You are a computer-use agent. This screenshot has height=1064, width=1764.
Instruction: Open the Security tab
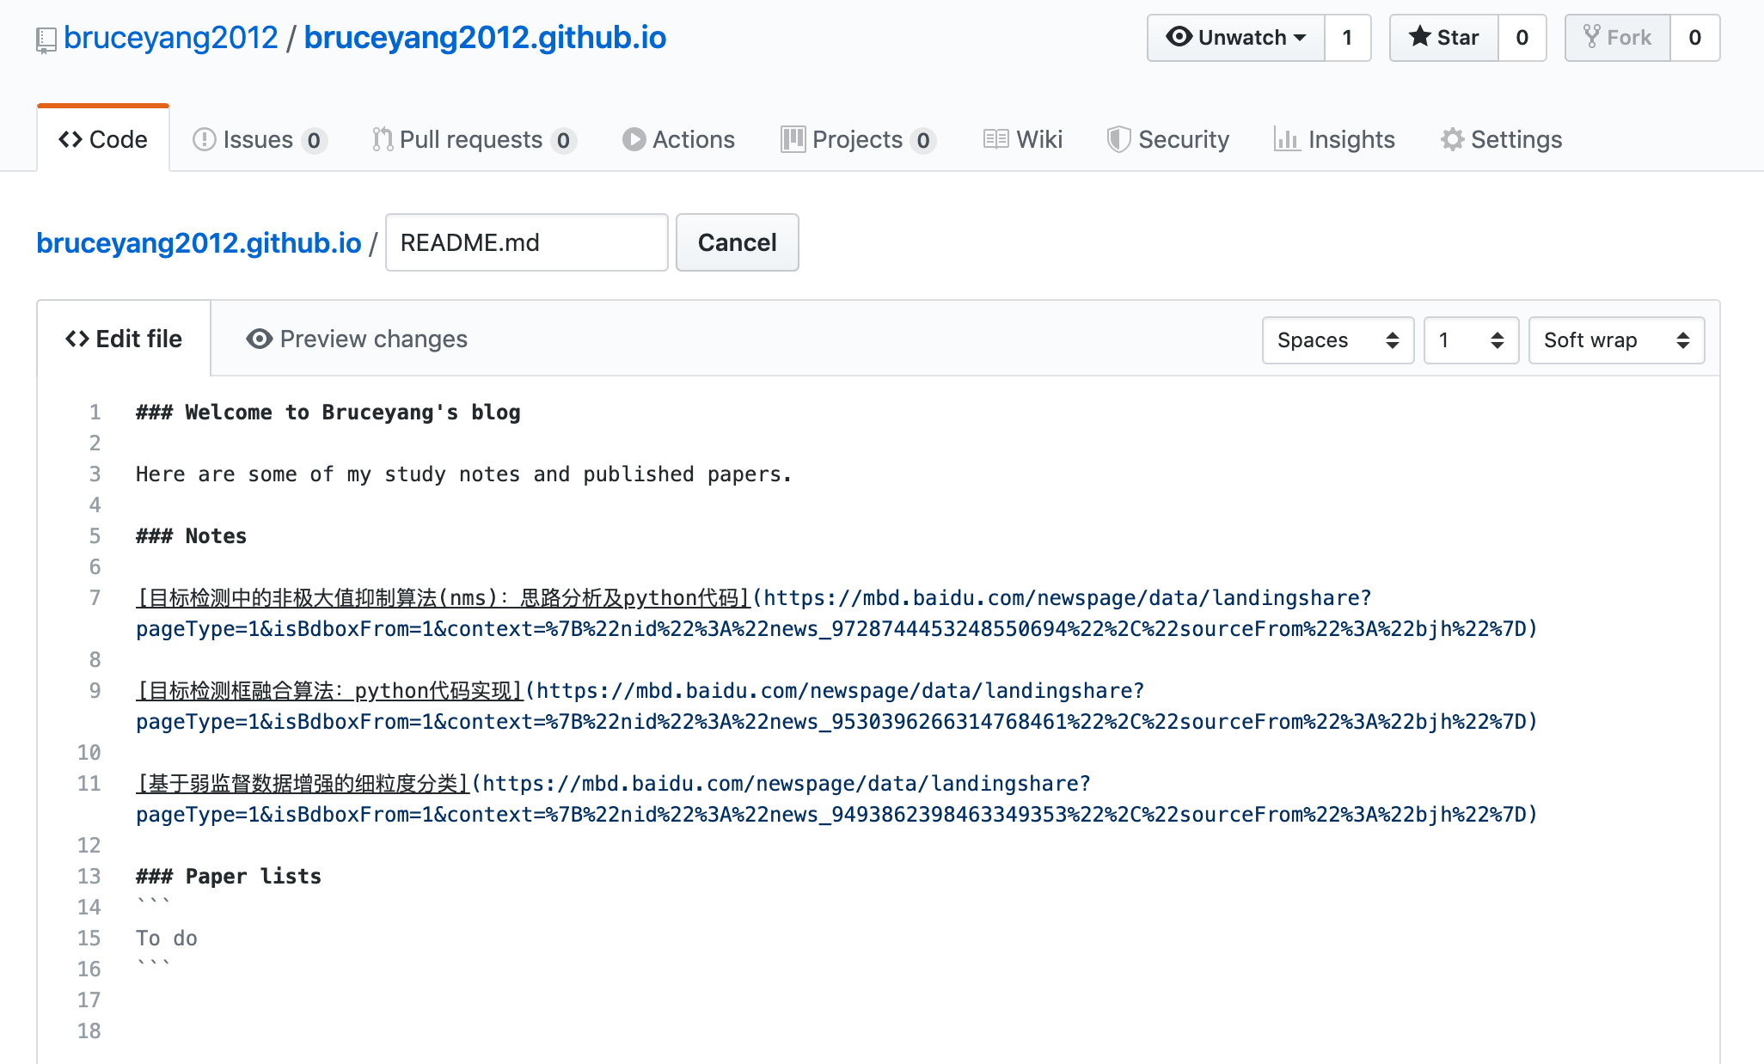coord(1168,139)
